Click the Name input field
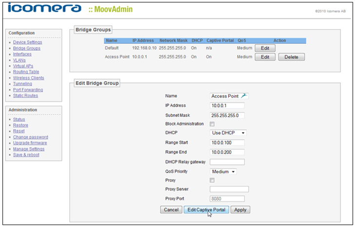This screenshot has width=356, height=227. tap(229, 96)
